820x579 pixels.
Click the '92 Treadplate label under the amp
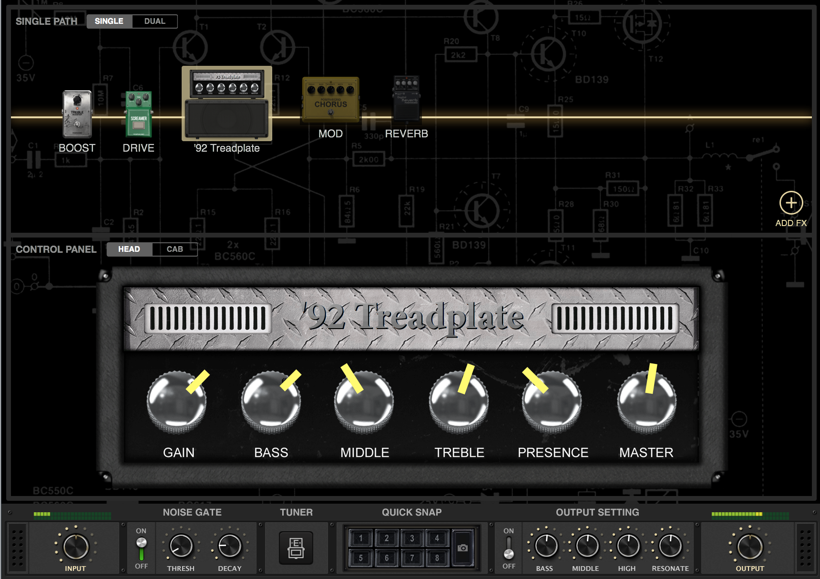pos(227,148)
